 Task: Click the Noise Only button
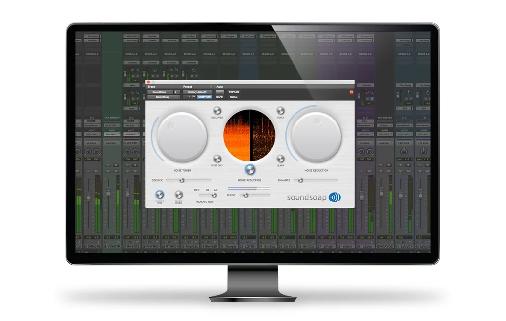point(217,160)
